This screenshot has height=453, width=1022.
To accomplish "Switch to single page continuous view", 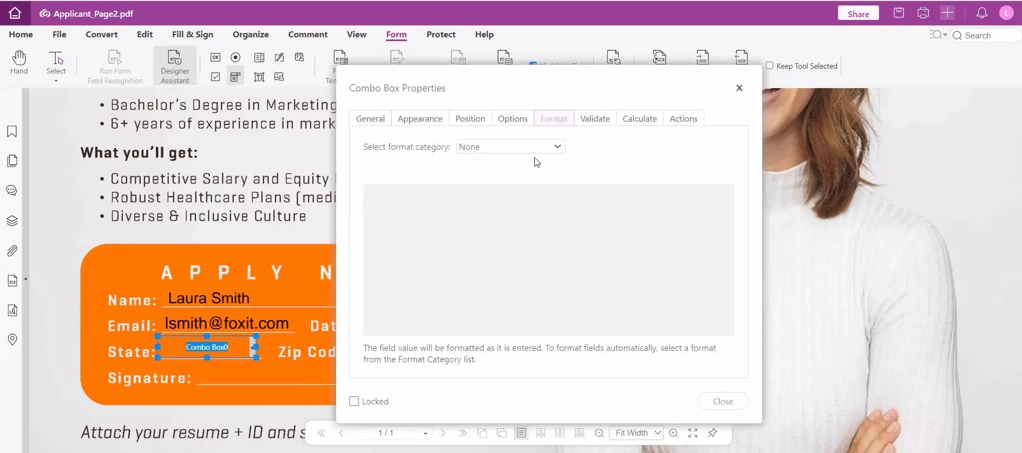I will [x=540, y=433].
